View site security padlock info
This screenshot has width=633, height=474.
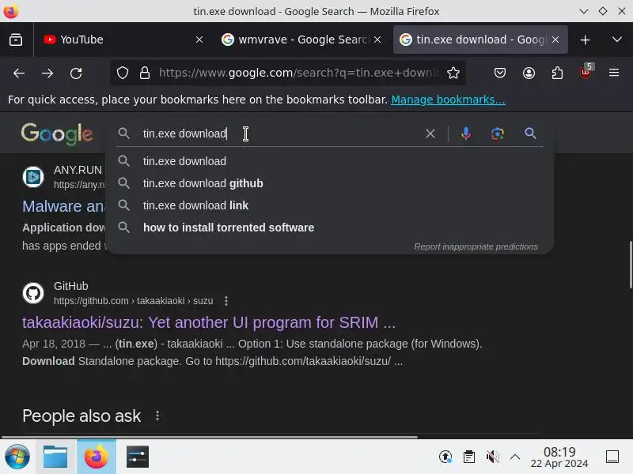point(145,73)
